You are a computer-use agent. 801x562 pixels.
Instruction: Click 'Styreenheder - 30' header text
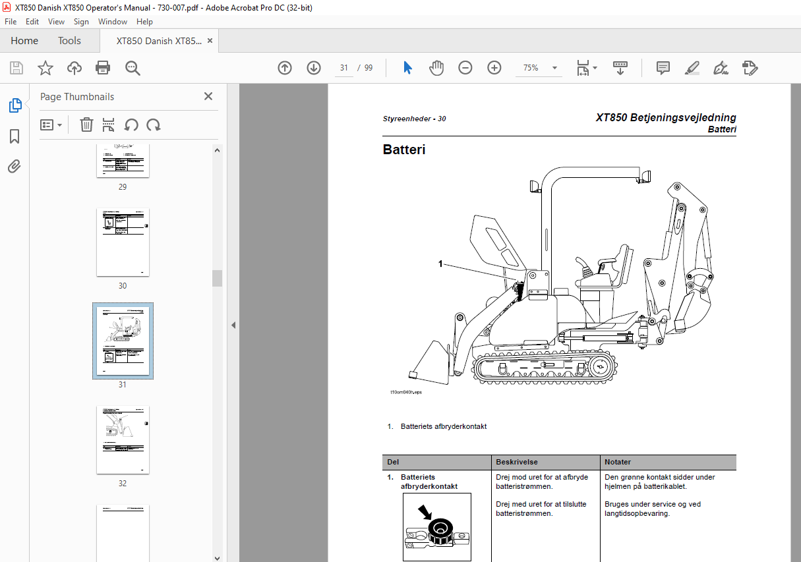point(414,119)
